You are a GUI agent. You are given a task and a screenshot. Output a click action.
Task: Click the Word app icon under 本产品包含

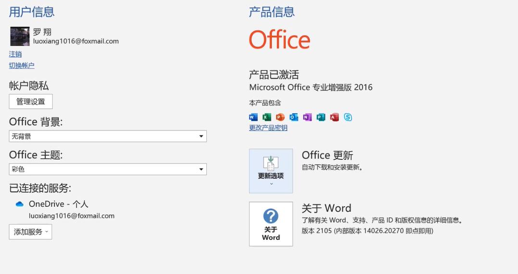(253, 117)
